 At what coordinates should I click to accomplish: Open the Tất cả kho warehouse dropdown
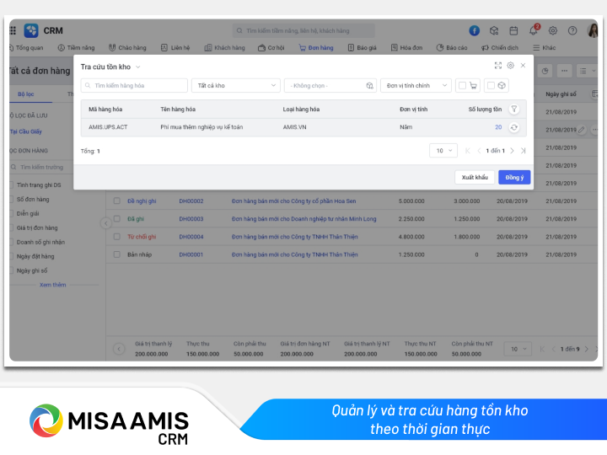point(236,85)
